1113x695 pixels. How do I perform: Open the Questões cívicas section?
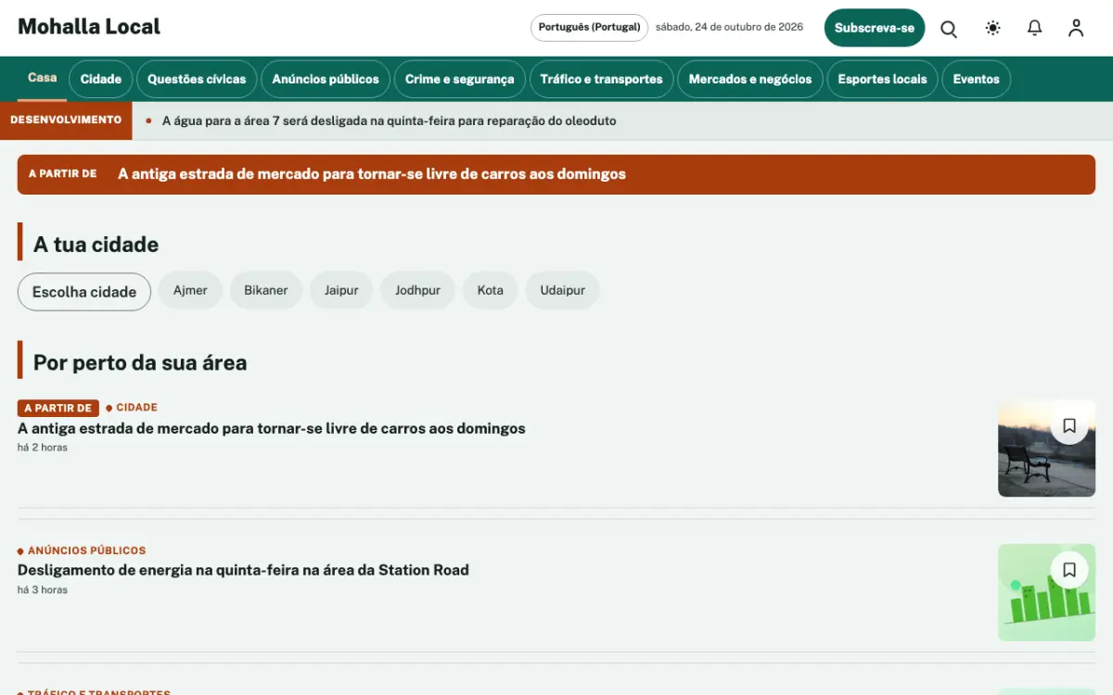point(197,80)
